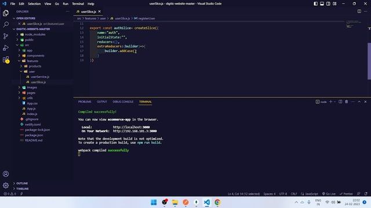Click the new terminal plus icon
Viewport: 371px width, 208px height.
coord(331,102)
